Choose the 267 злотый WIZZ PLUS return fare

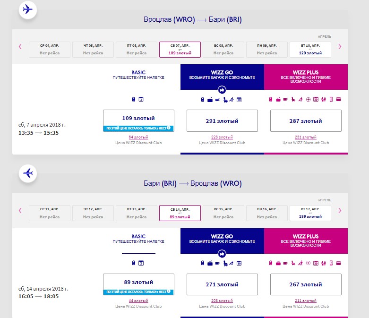[x=305, y=284]
